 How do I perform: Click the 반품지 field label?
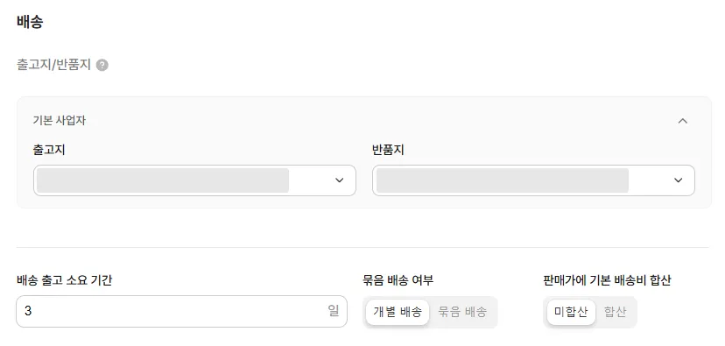[x=389, y=150]
